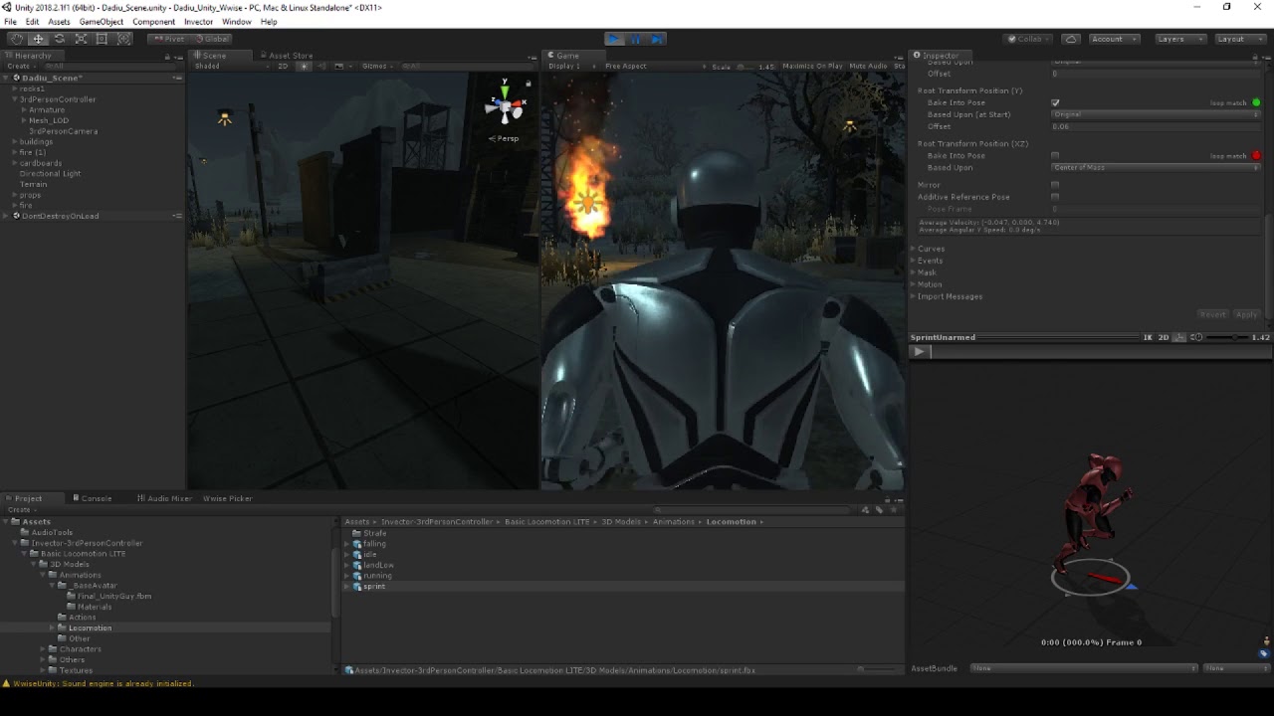This screenshot has width=1274, height=716.
Task: Uncheck Bake Into Pose for Position (Y)
Action: pyautogui.click(x=1055, y=102)
